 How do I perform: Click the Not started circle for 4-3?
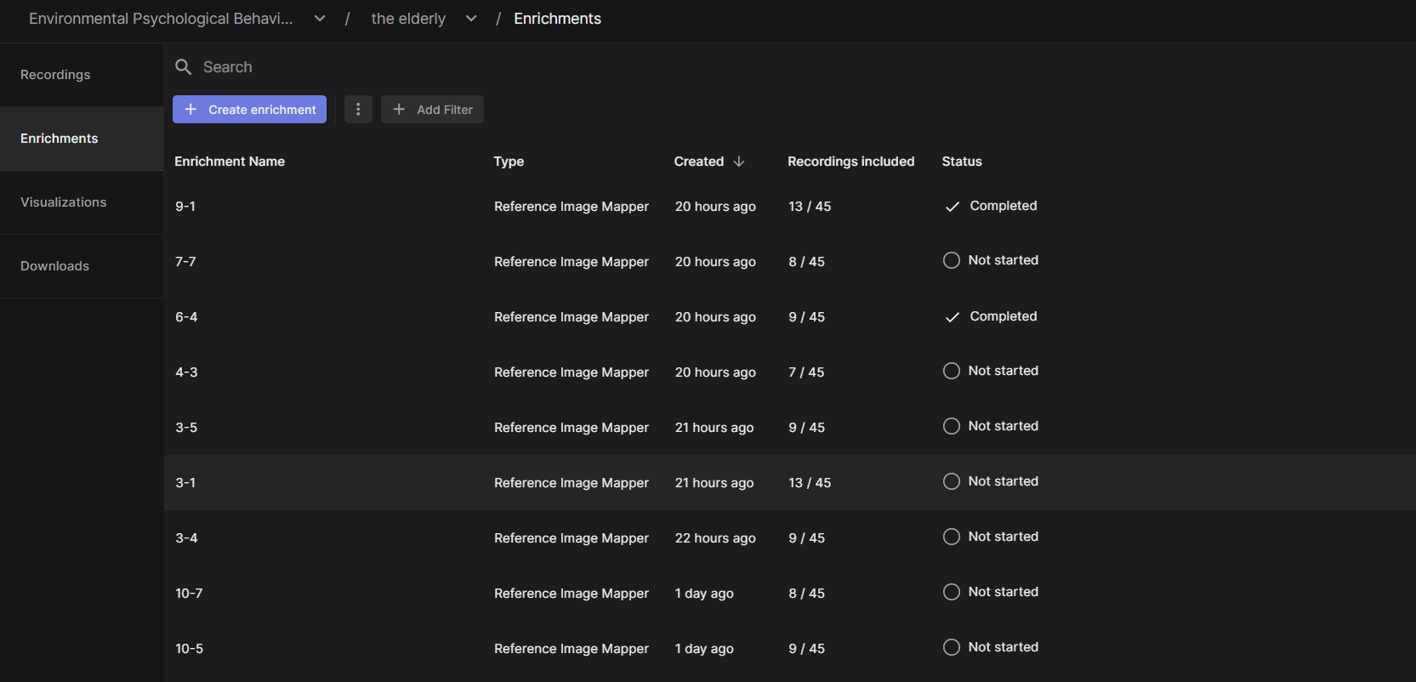pyautogui.click(x=952, y=371)
